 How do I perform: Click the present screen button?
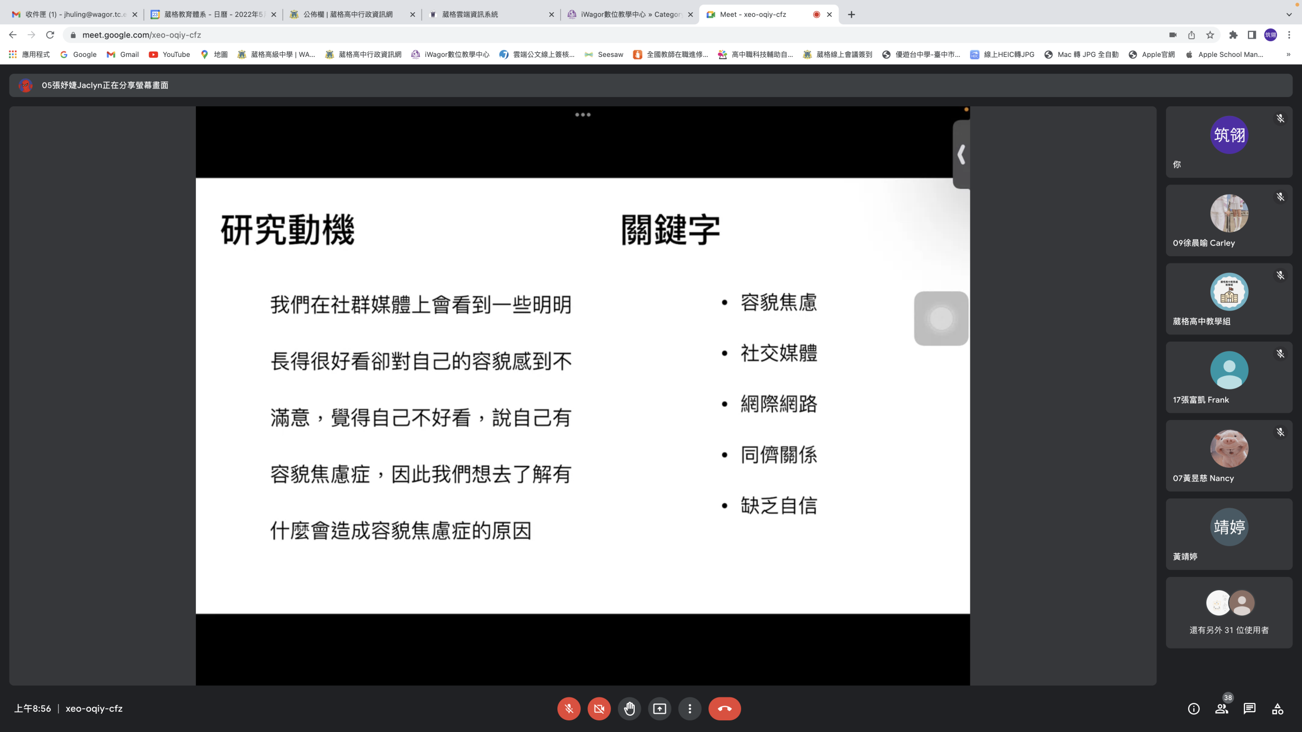coord(660,709)
